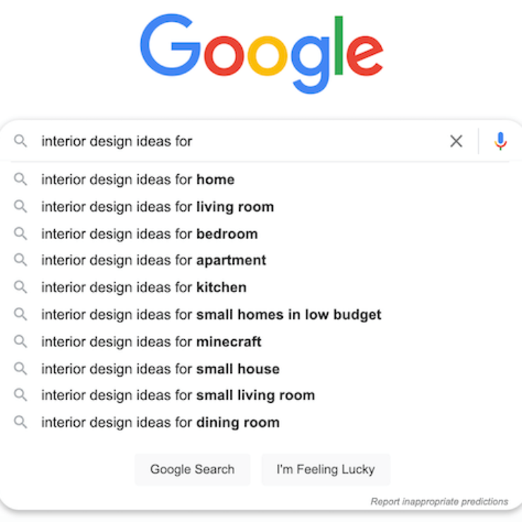Viewport: 522px width, 522px height.
Task: Clear the search text with the X icon
Action: 456,141
